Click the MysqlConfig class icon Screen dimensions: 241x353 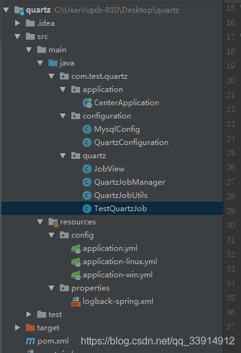pyautogui.click(x=87, y=129)
